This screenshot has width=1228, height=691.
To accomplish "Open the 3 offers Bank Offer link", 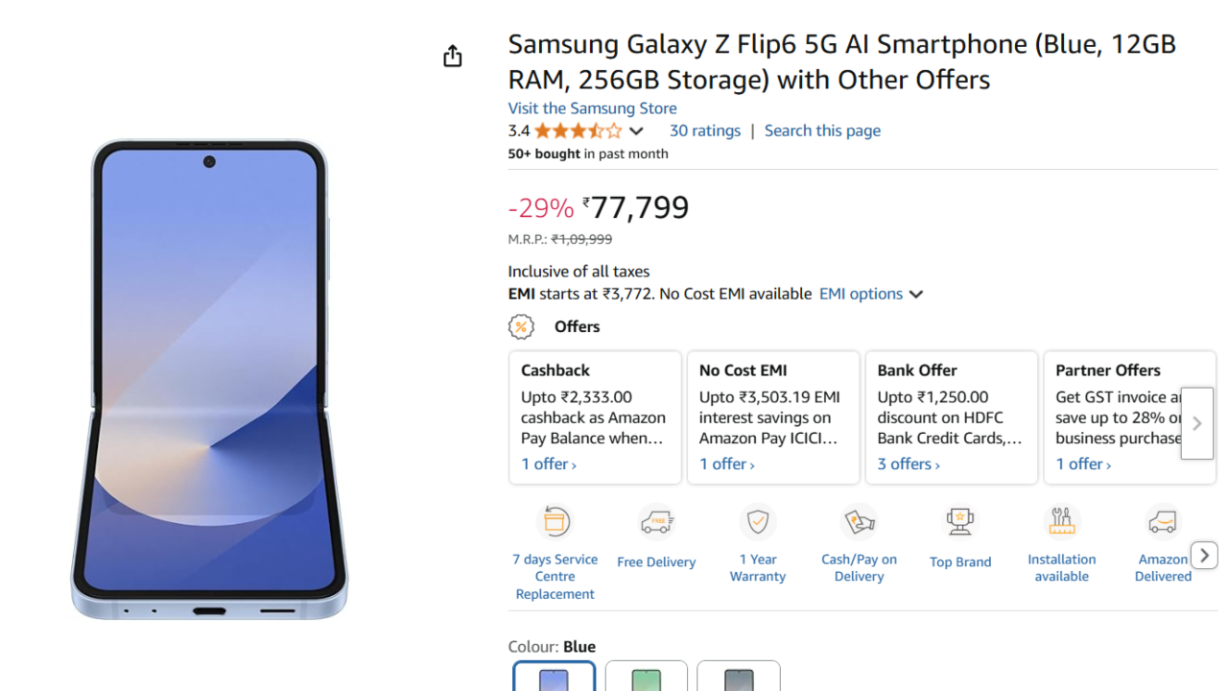I will [x=908, y=465].
